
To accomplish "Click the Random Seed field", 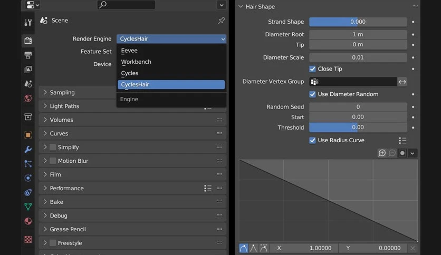I will point(358,107).
